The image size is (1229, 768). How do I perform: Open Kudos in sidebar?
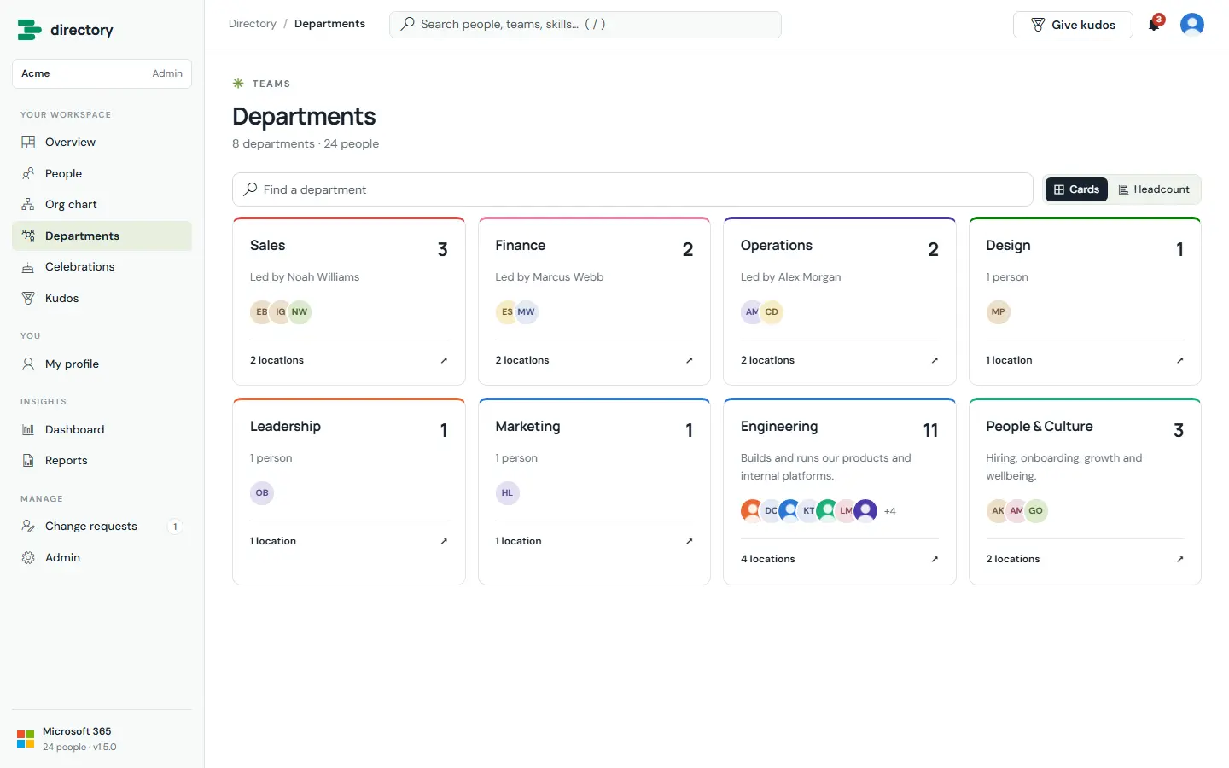(102, 299)
